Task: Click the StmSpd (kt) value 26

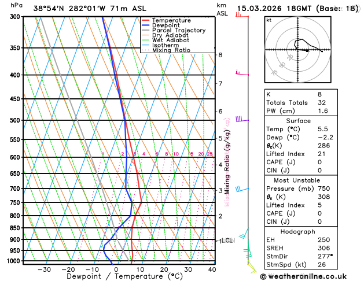Action: coord(322,265)
